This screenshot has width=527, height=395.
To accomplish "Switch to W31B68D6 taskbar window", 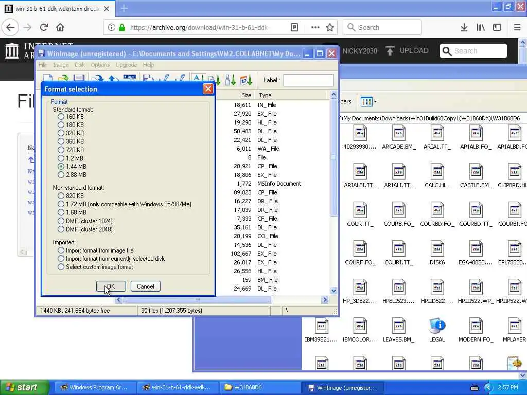I will point(260,387).
